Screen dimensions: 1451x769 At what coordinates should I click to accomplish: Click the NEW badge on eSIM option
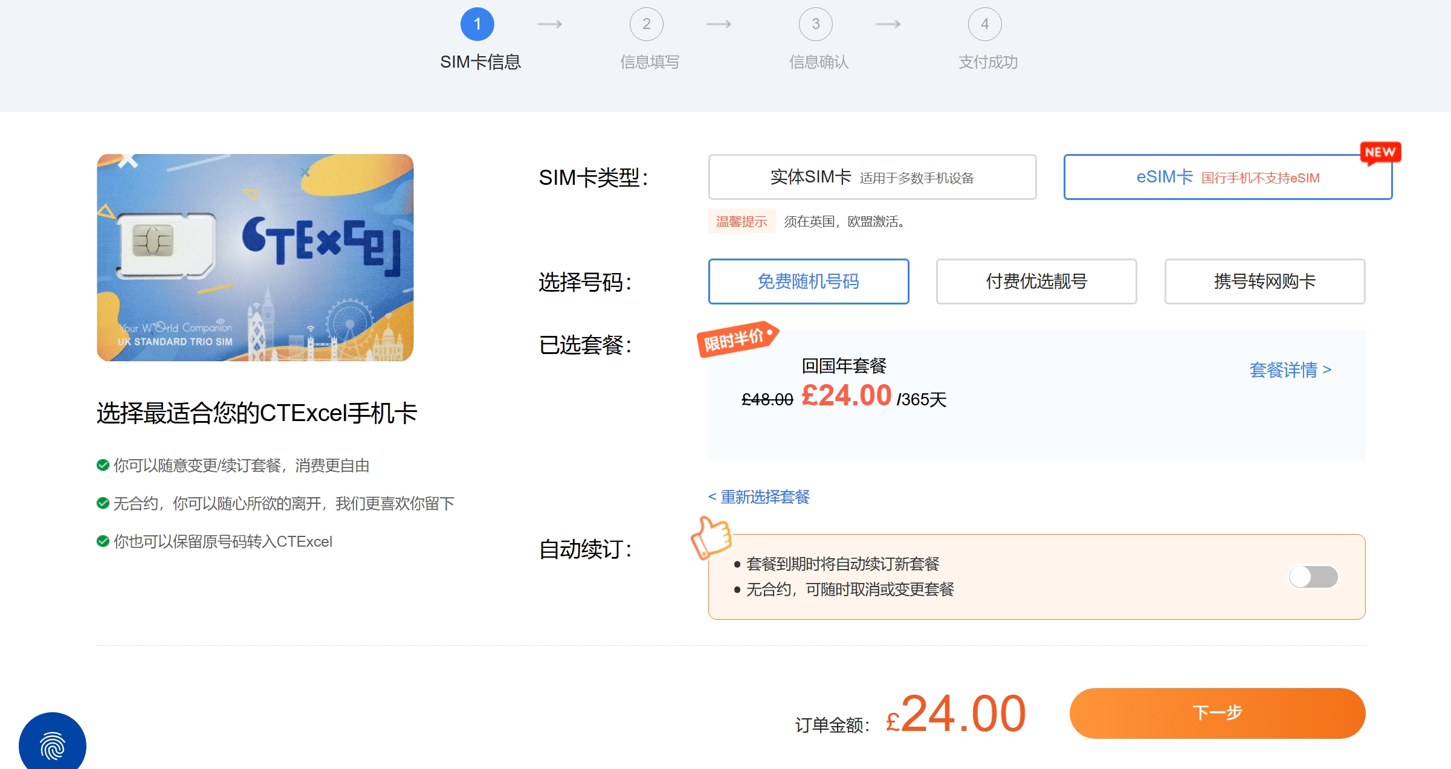tap(1381, 152)
